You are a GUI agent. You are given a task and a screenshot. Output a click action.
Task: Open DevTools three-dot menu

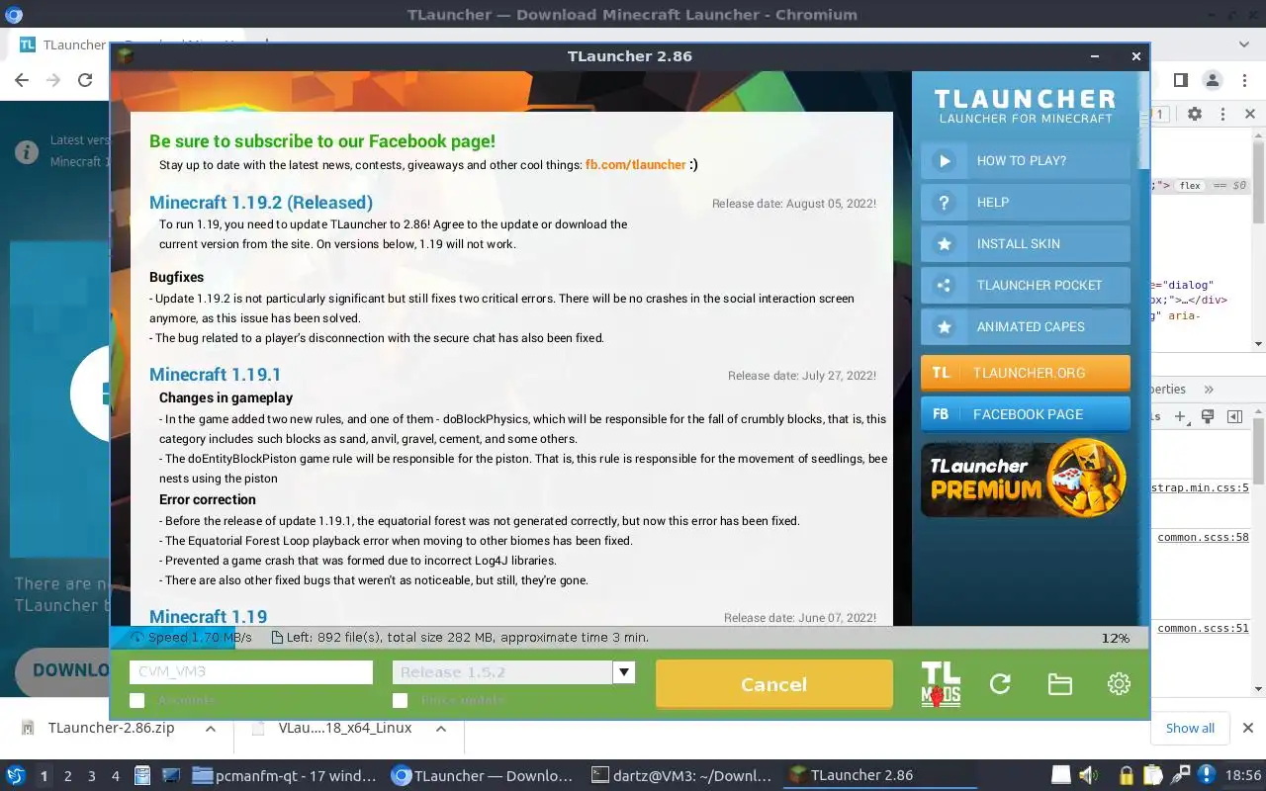click(x=1223, y=114)
